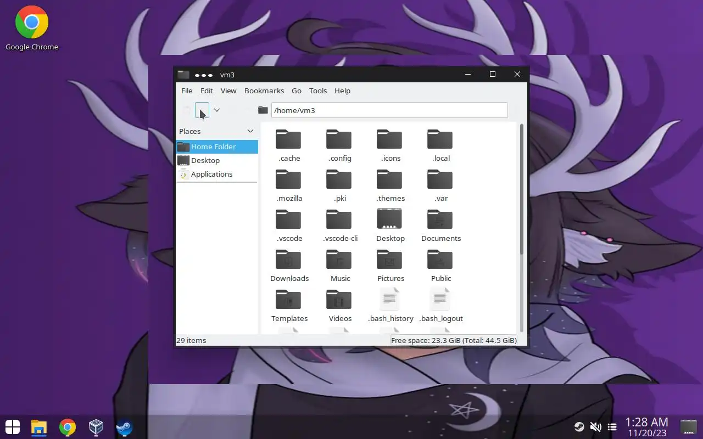This screenshot has height=439, width=703.
Task: Click the highlighted toolbar navigation button
Action: point(202,110)
